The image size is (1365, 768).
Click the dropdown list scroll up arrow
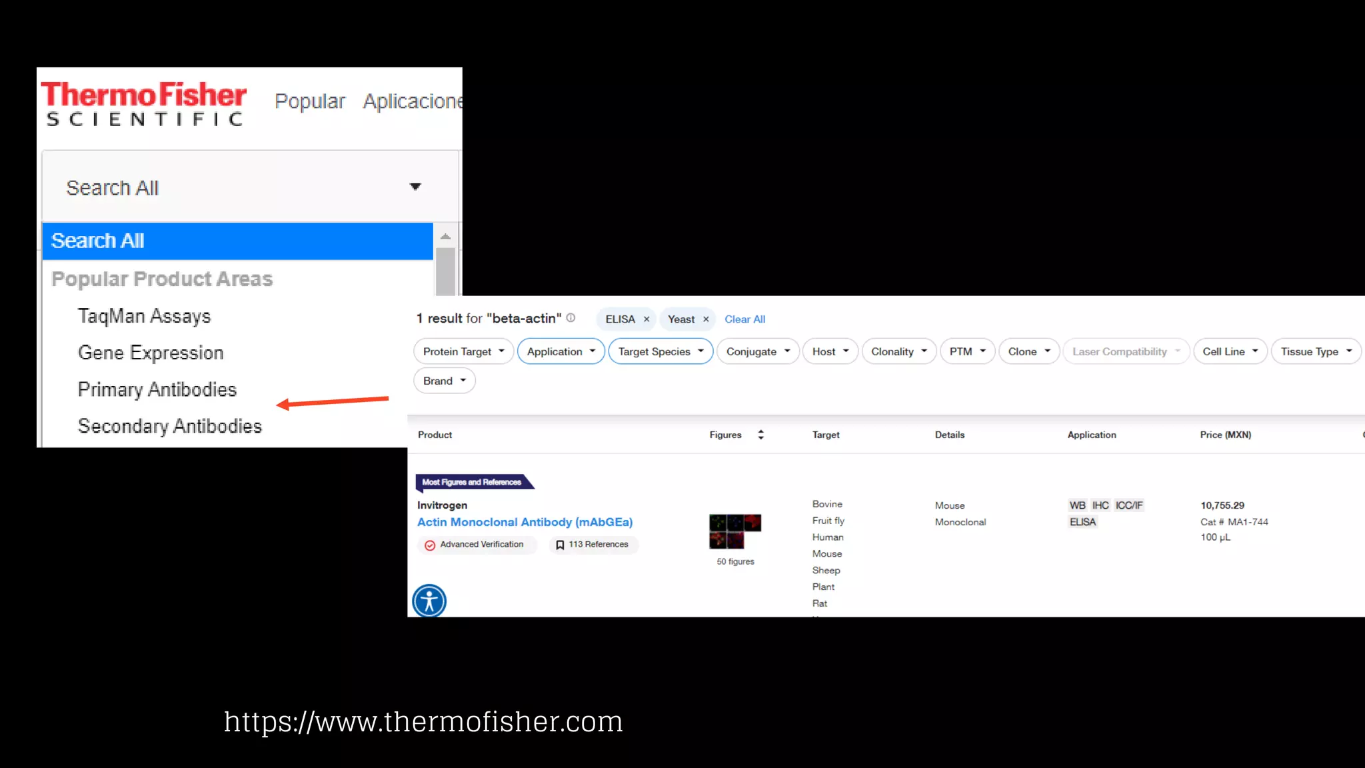coord(445,237)
